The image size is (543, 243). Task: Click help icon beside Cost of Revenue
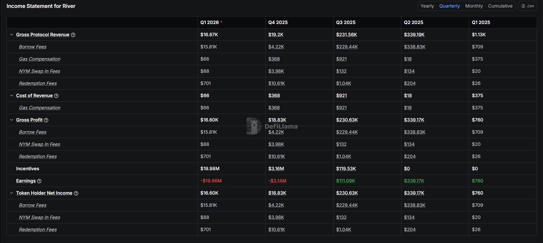point(56,96)
